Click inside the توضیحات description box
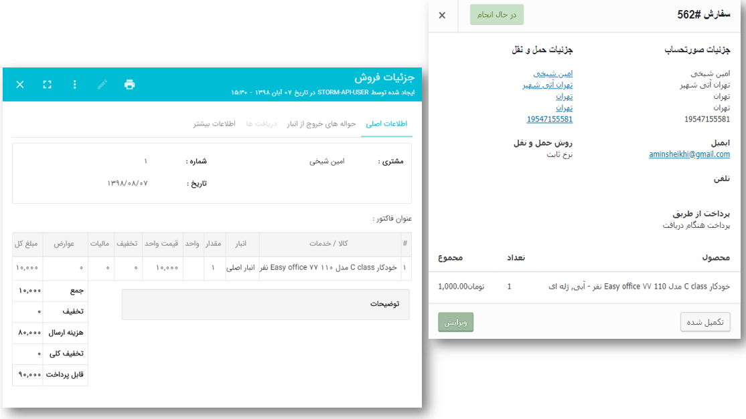The image size is (746, 419). pyautogui.click(x=265, y=304)
